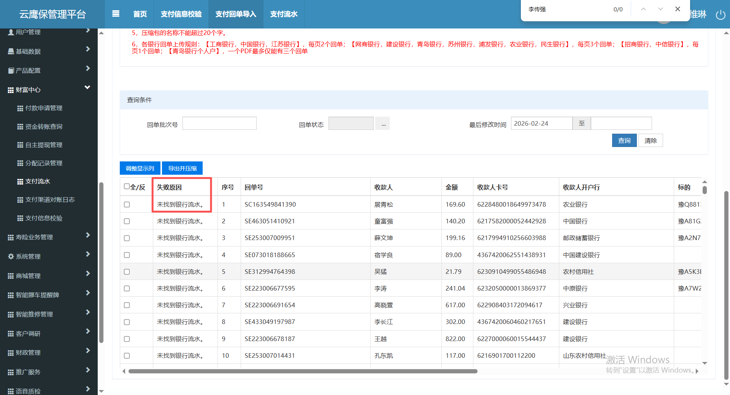This screenshot has width=730, height=395.
Task: Click the next search result arrow
Action: [x=660, y=9]
